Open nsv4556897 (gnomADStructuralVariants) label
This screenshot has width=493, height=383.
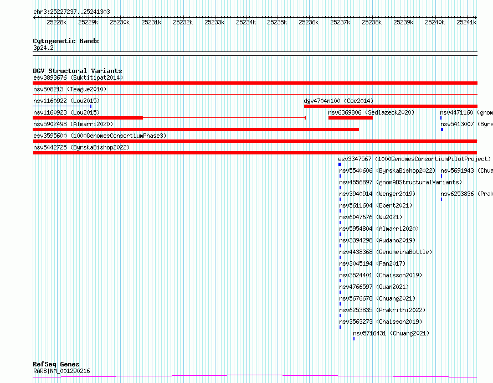400,182
